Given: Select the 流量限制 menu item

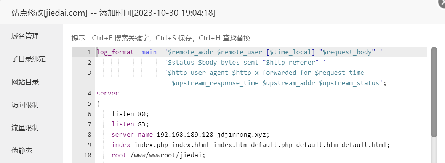Looking at the screenshot, I should [x=25, y=128].
